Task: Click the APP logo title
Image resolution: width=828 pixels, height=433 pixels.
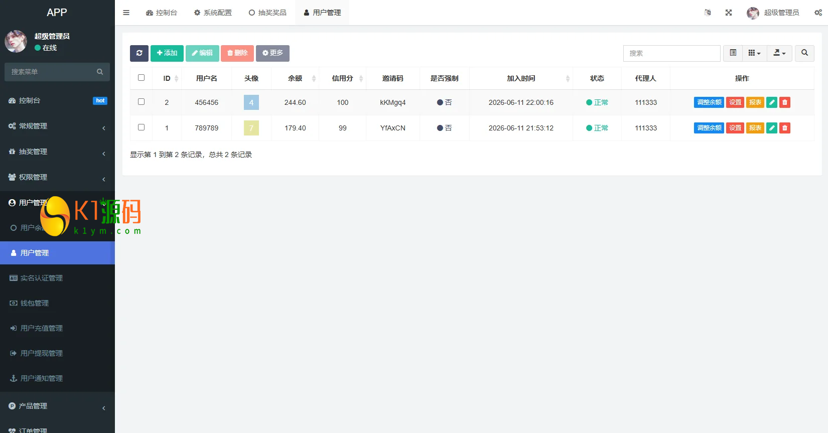Action: [57, 13]
